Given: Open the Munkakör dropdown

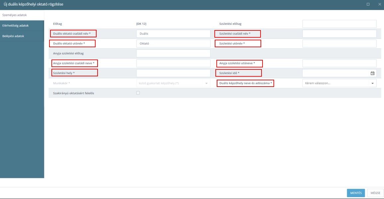Looking at the screenshot, I should click(173, 83).
